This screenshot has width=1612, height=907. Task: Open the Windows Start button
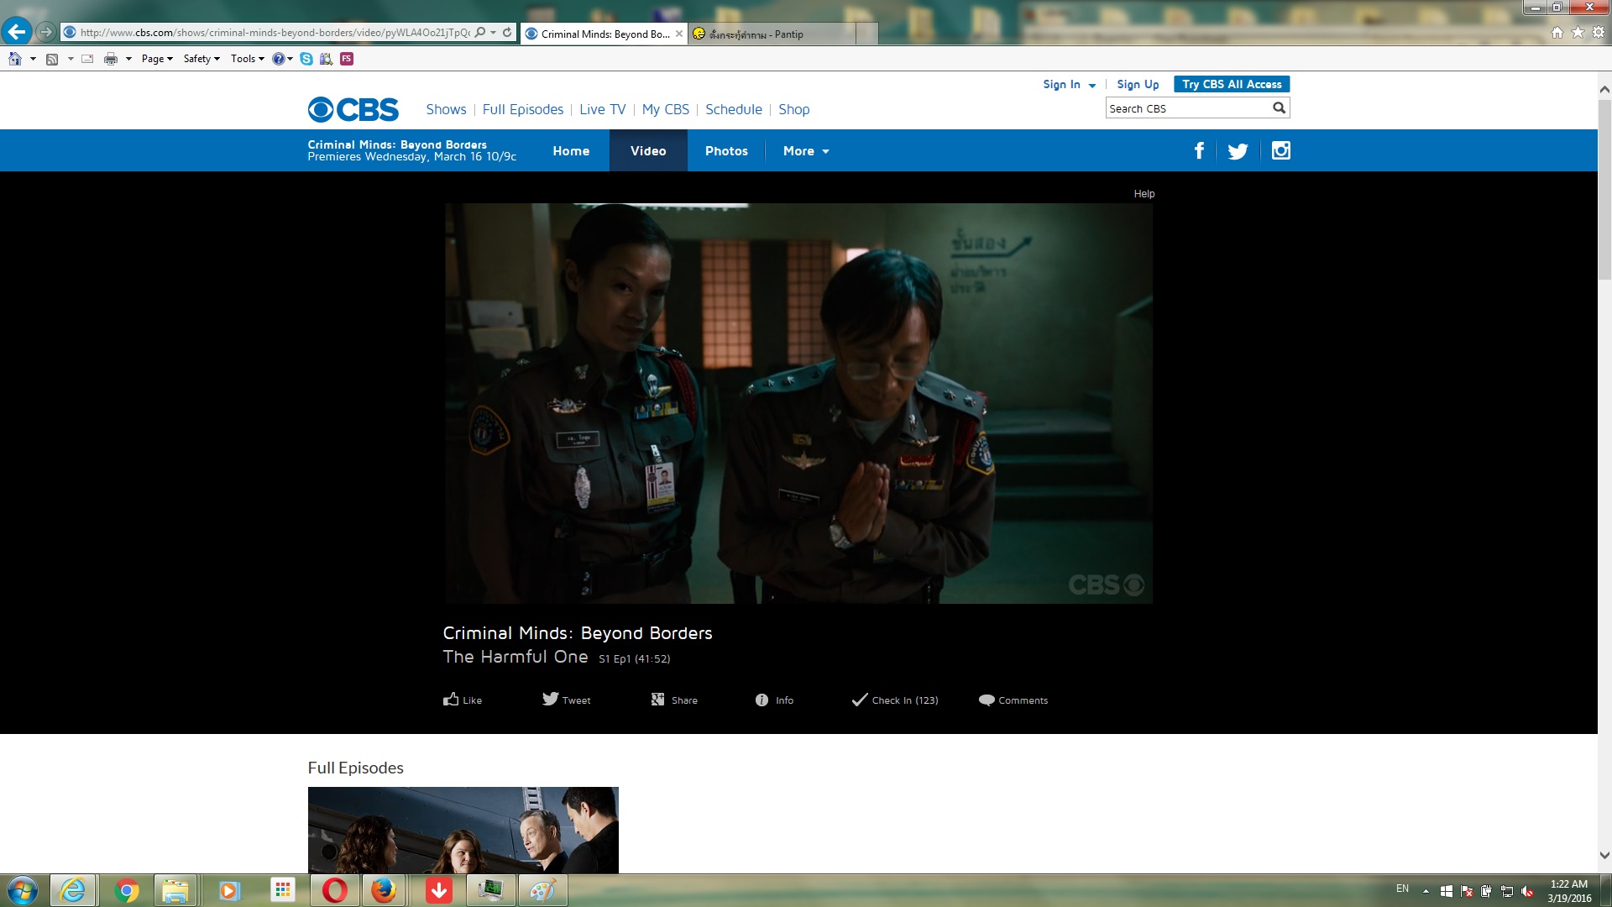click(x=23, y=890)
